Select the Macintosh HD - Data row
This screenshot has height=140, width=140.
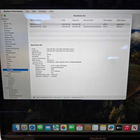click(80, 27)
